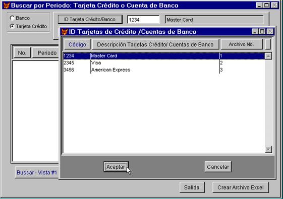283x199 pixels.
Task: Click the Master Card description field
Action: pyautogui.click(x=214, y=20)
